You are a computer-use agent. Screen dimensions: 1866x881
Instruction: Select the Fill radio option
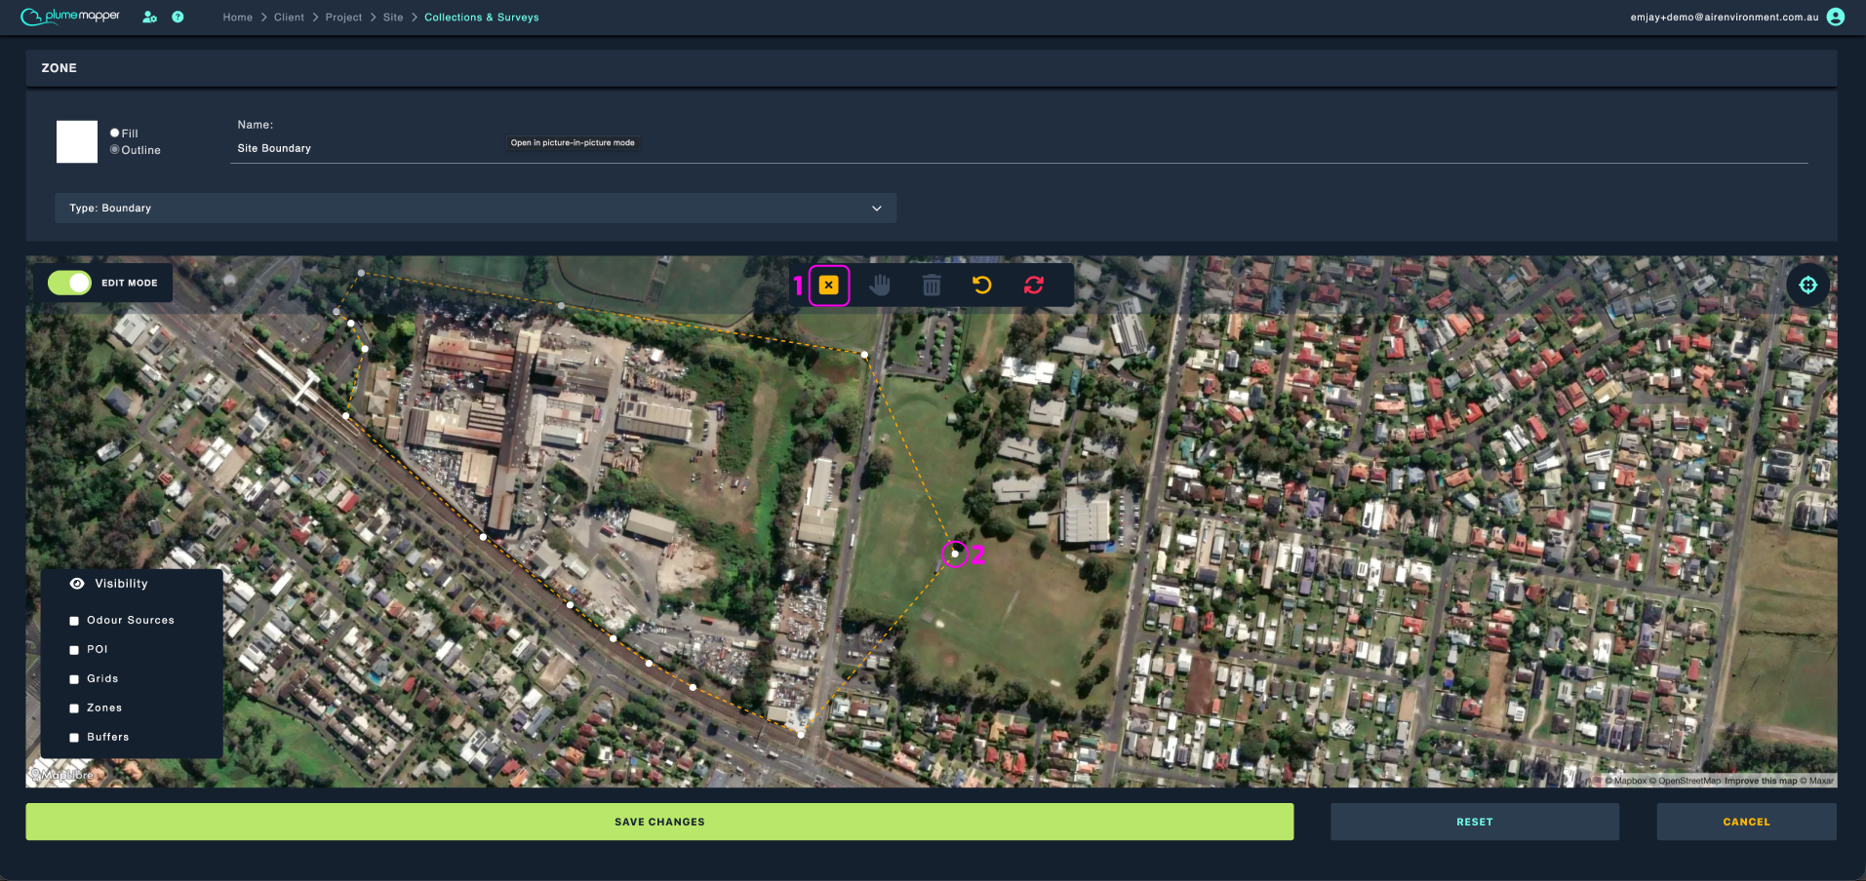[x=115, y=133]
